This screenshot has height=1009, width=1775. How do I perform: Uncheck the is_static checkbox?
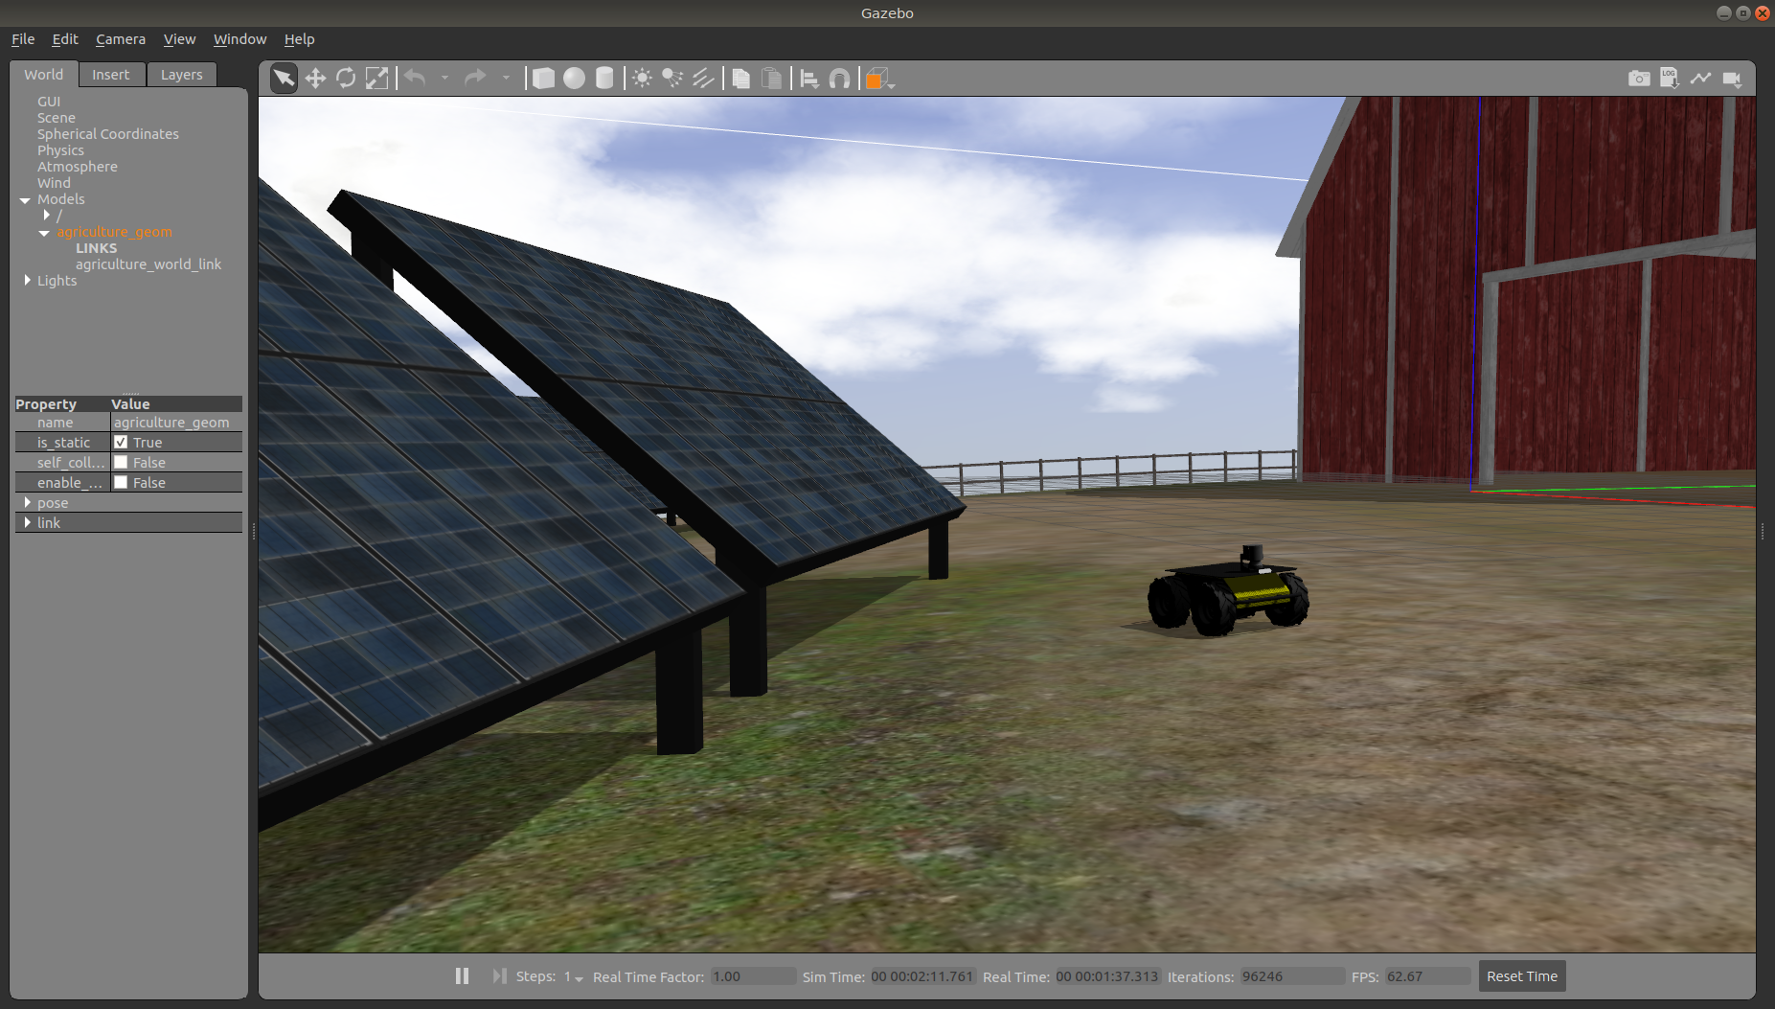121,442
